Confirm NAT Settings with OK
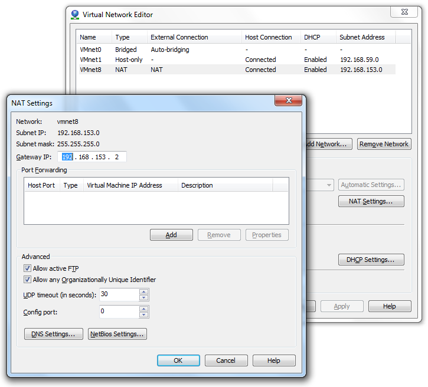 [x=178, y=360]
